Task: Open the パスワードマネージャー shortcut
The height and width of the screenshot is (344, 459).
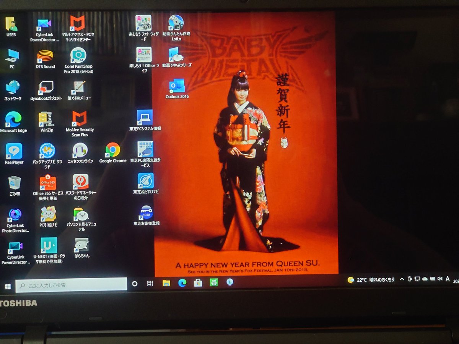Action: 81,187
